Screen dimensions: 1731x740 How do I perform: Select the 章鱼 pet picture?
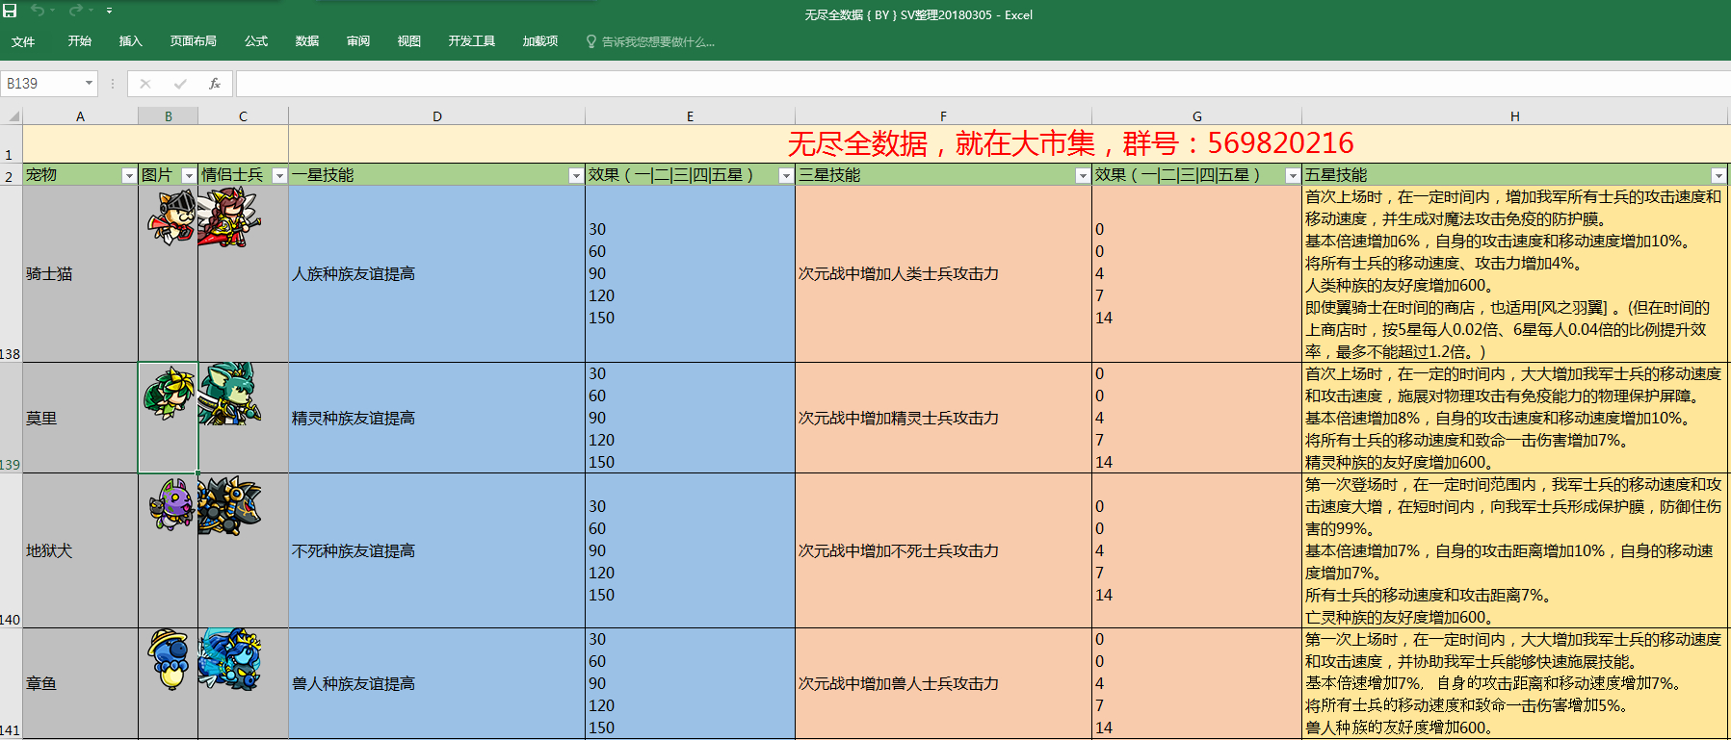(170, 659)
